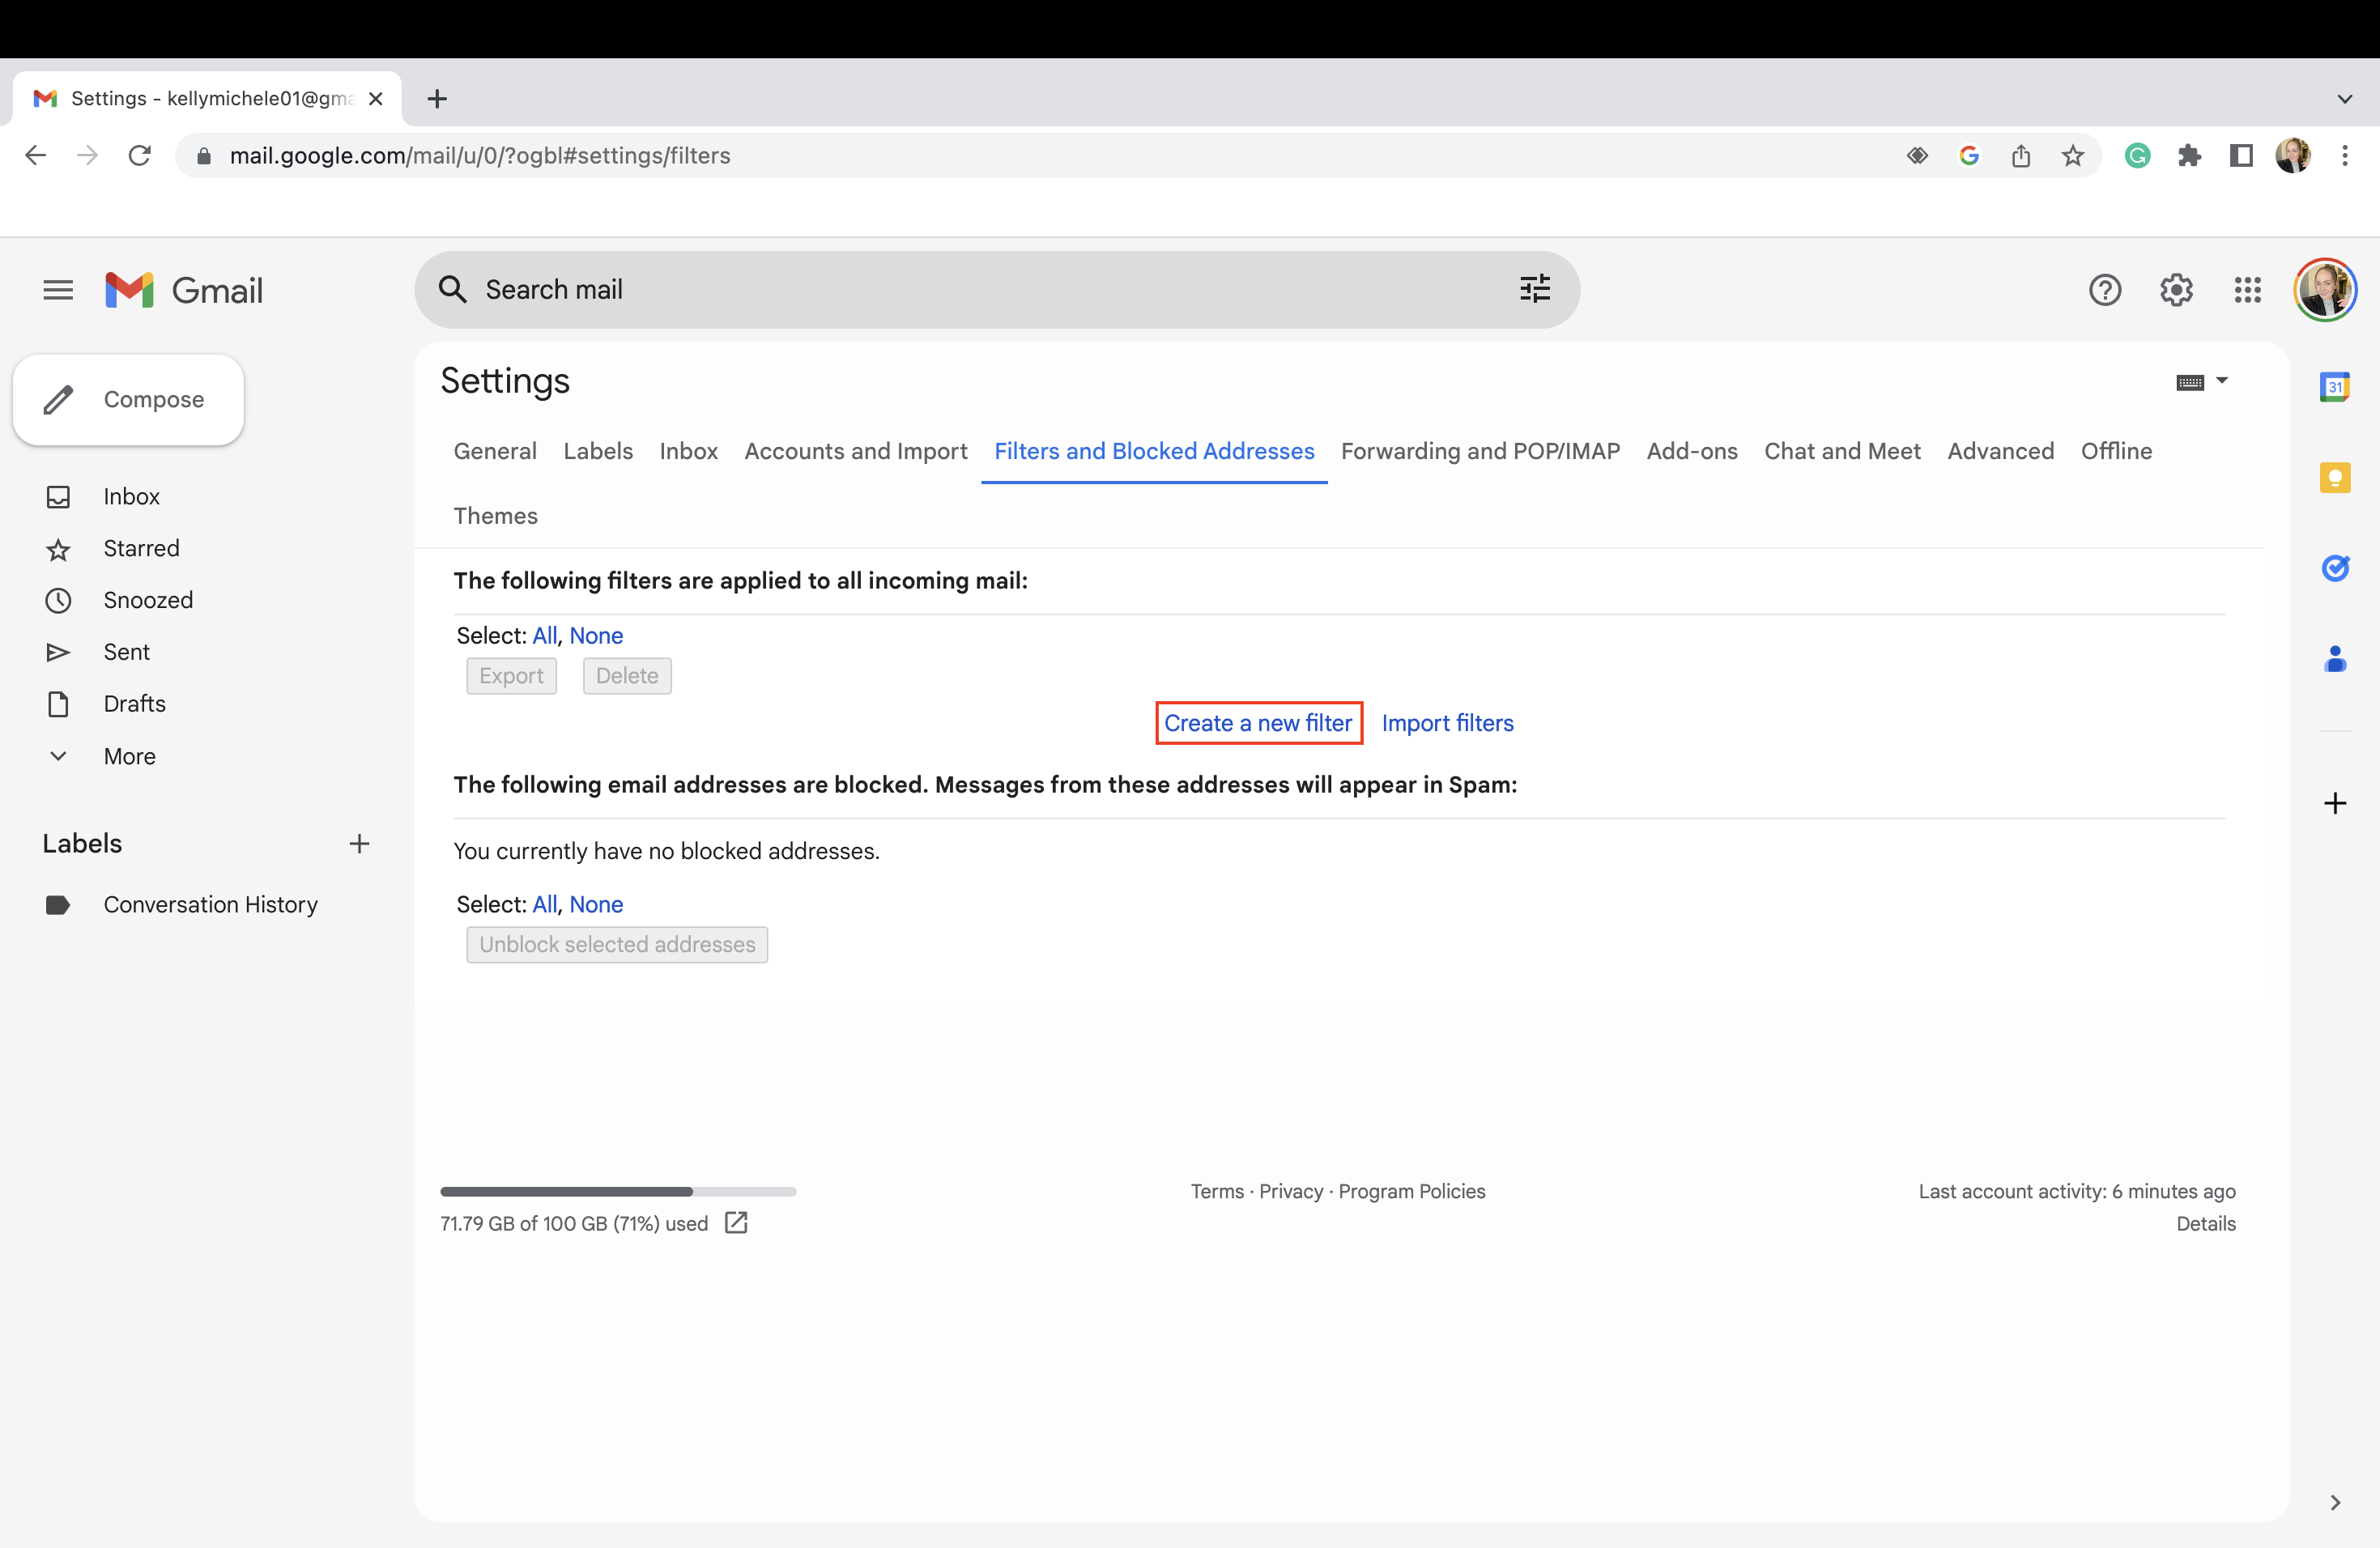
Task: Create a new label with the plus icon
Action: [x=359, y=843]
